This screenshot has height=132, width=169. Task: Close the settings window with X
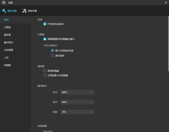166,3
